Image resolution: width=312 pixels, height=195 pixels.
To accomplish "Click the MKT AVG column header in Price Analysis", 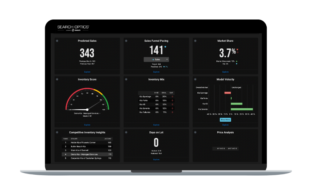I will click(x=232, y=149).
